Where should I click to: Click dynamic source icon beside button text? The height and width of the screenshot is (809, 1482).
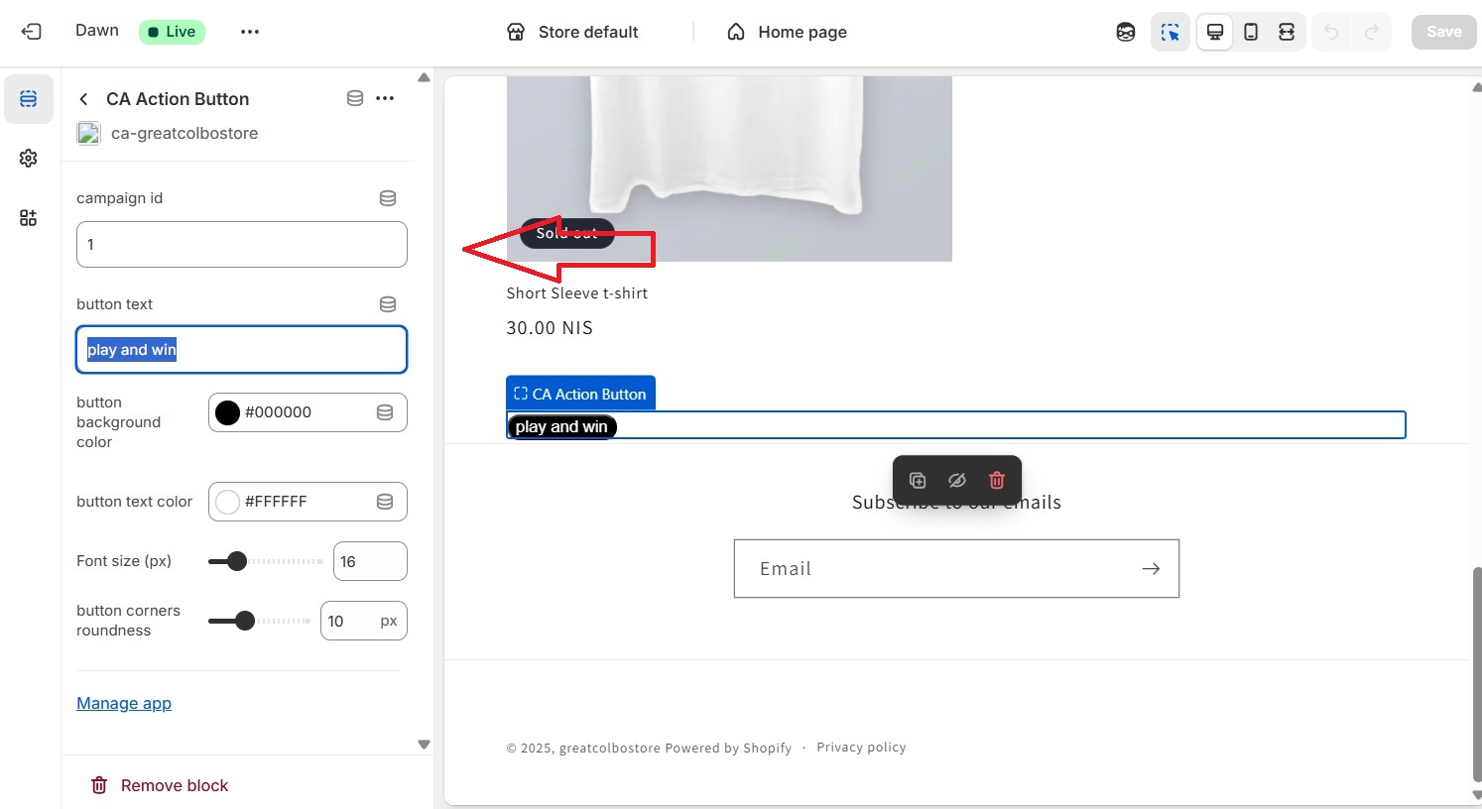[388, 304]
